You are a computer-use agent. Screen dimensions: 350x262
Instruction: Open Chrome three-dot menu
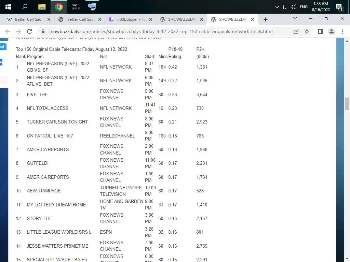click(x=342, y=31)
